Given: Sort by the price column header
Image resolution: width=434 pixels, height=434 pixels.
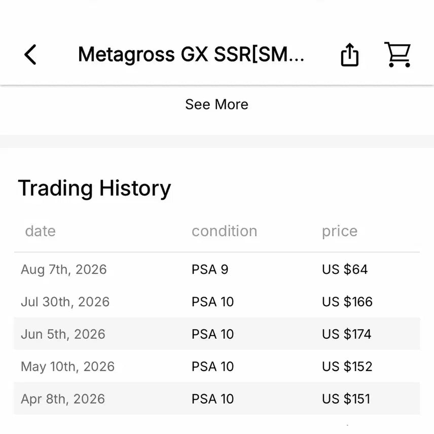Looking at the screenshot, I should [x=340, y=231].
